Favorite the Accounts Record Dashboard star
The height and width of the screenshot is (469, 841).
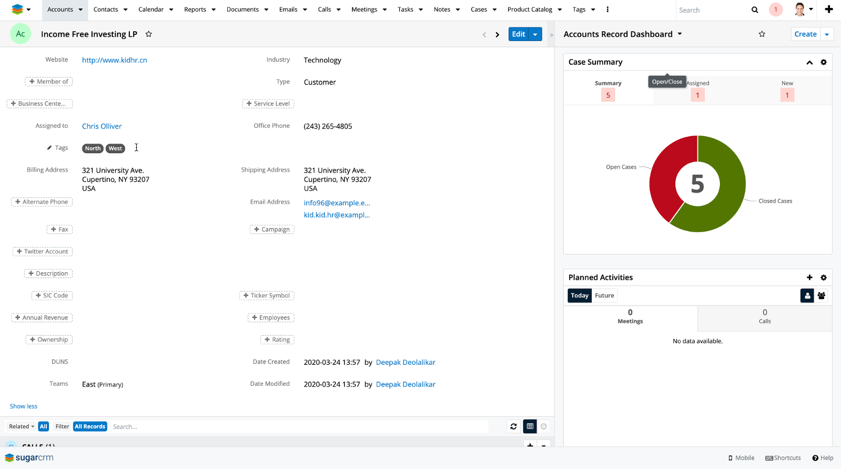point(762,34)
